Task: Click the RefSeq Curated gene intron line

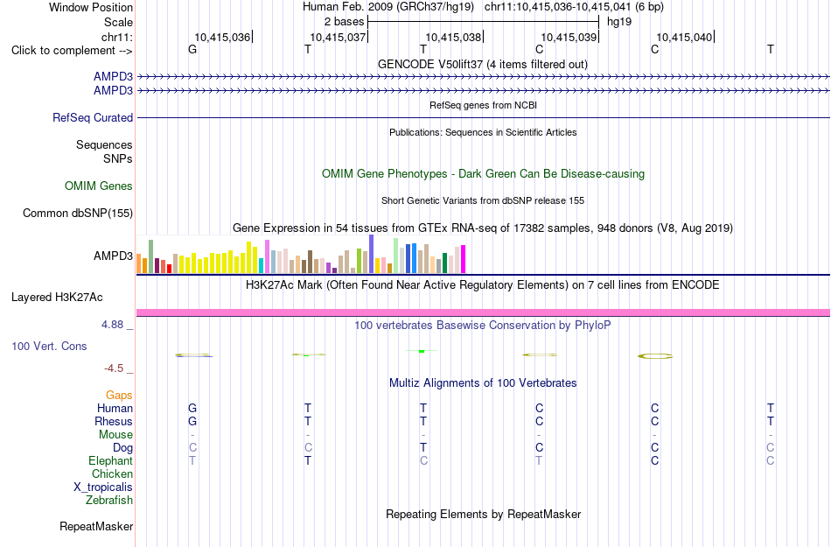Action: [x=484, y=117]
